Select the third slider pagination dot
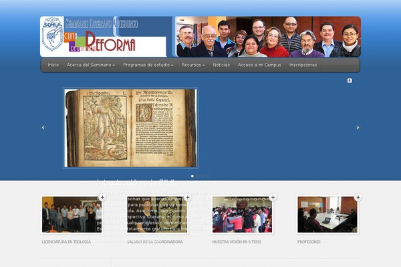This screenshot has height=267, width=401. point(203,176)
